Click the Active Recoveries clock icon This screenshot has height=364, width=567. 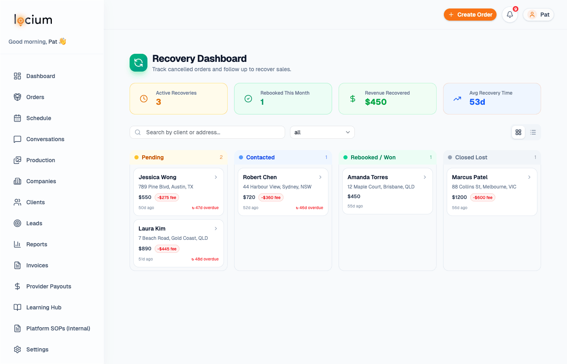pos(144,99)
